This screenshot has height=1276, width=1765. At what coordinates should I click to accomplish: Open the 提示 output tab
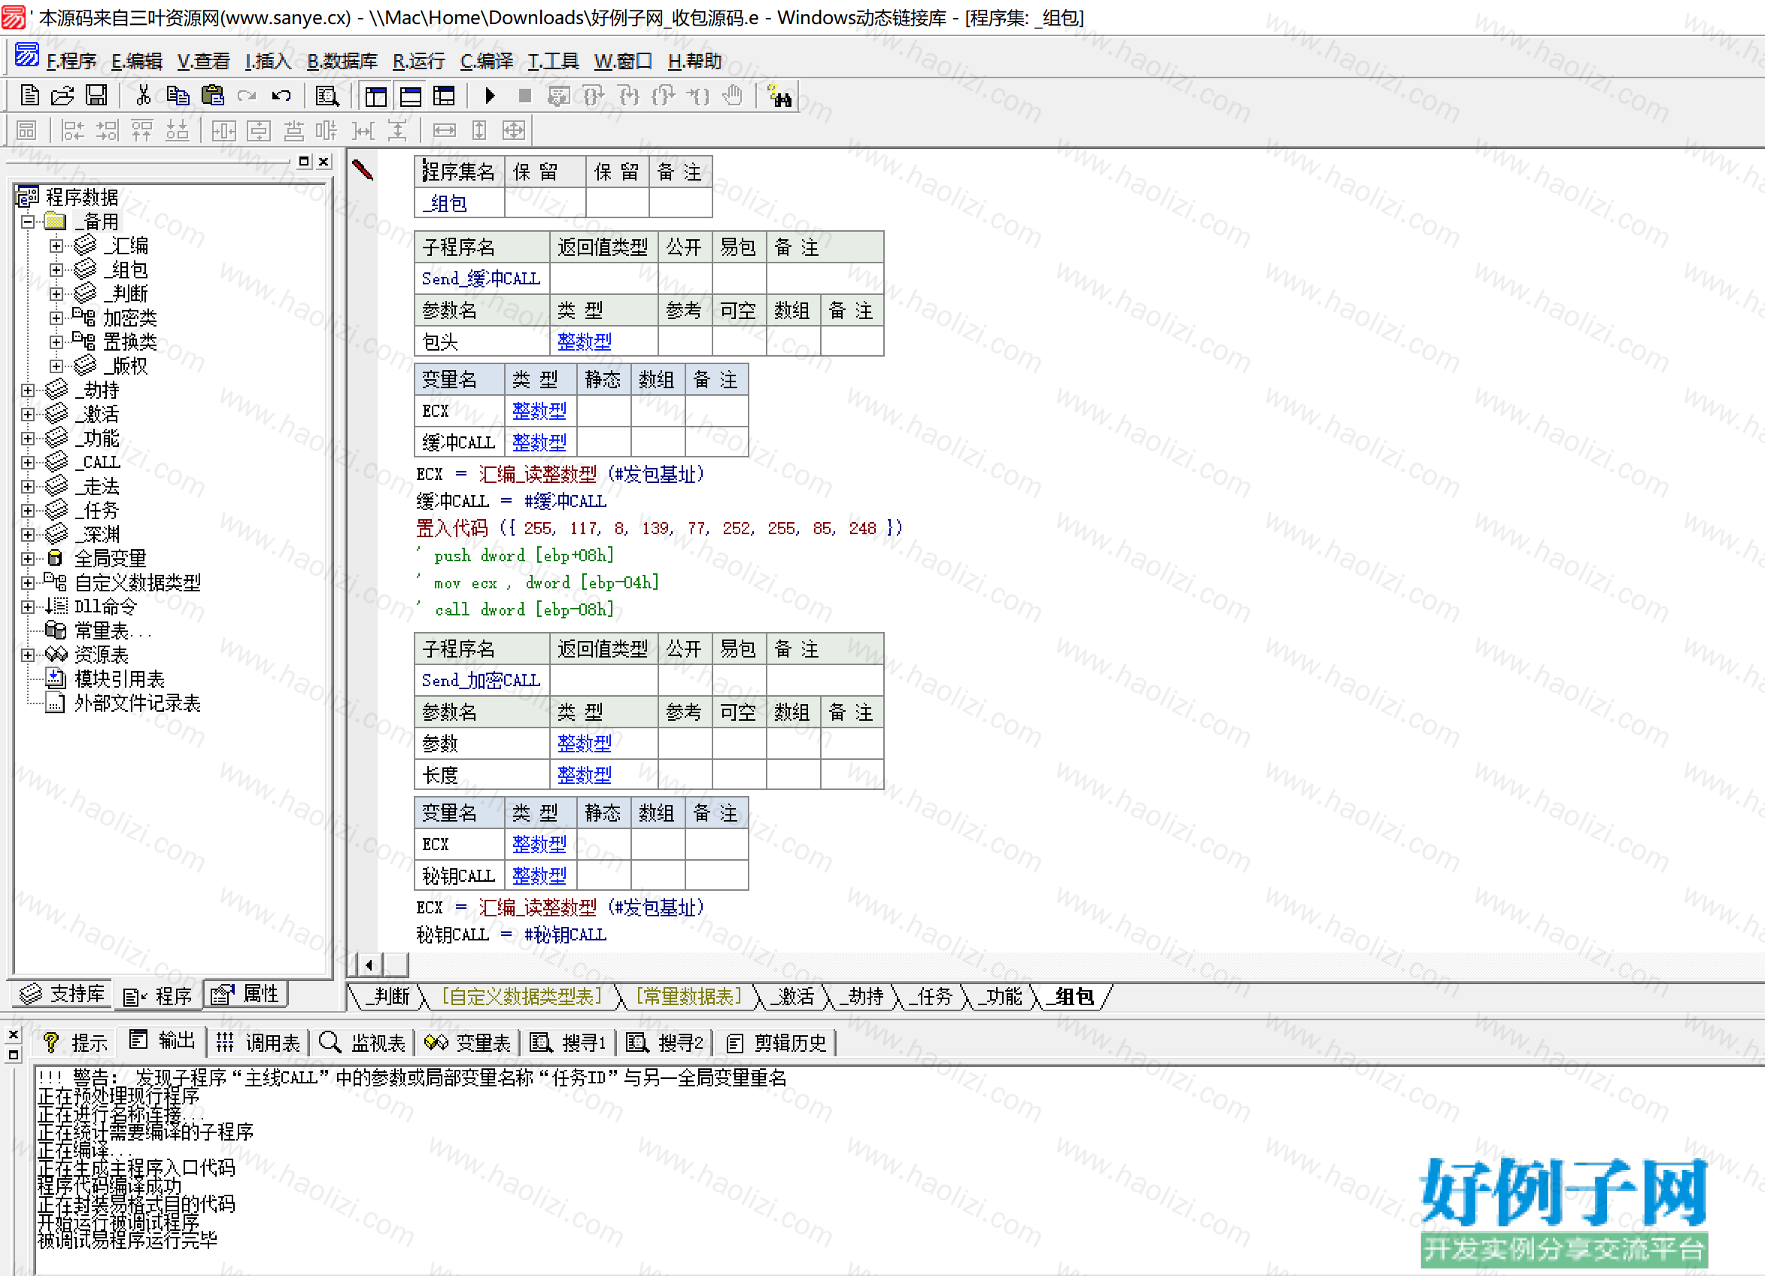click(75, 1043)
